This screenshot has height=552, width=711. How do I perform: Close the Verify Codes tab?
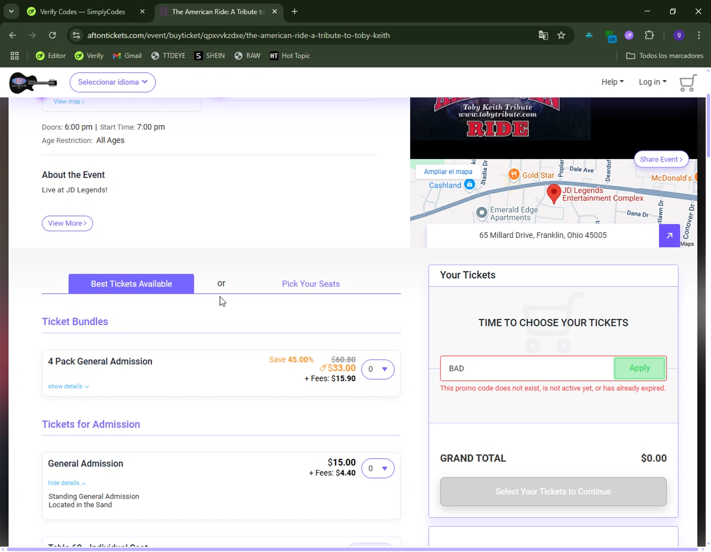[142, 11]
